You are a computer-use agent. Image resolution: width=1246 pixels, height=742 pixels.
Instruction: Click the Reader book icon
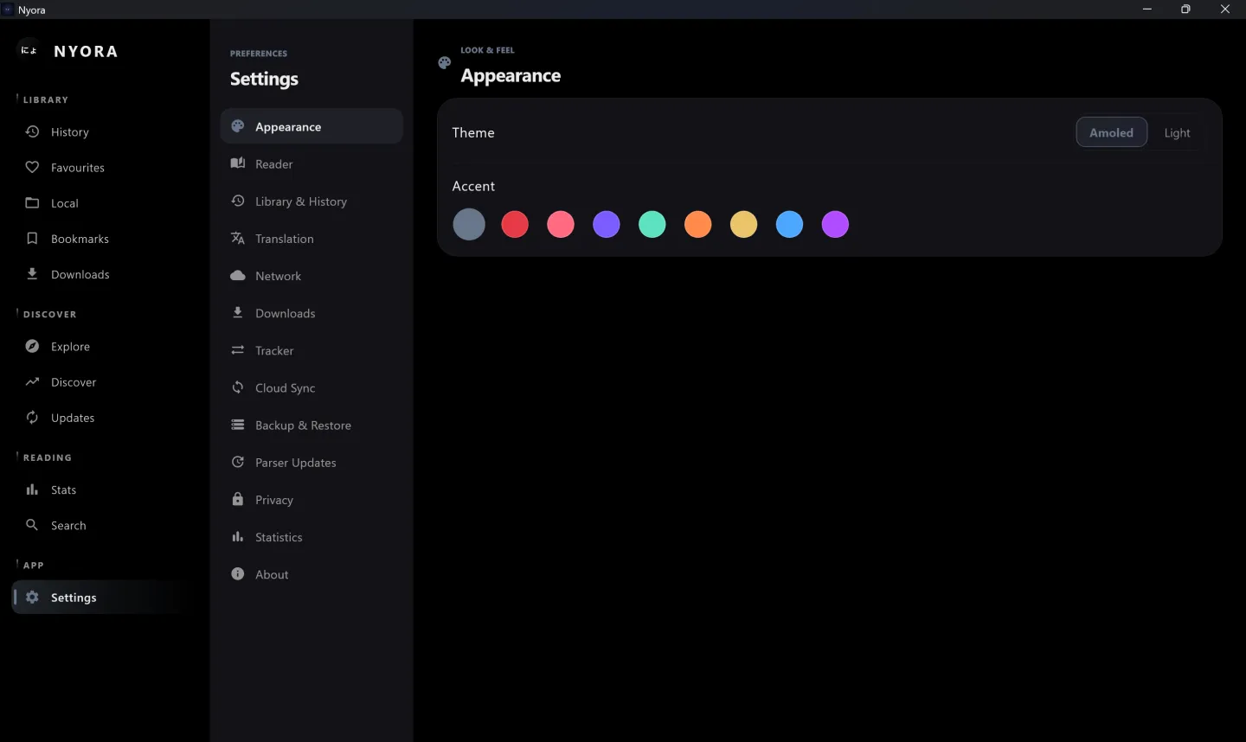click(237, 163)
